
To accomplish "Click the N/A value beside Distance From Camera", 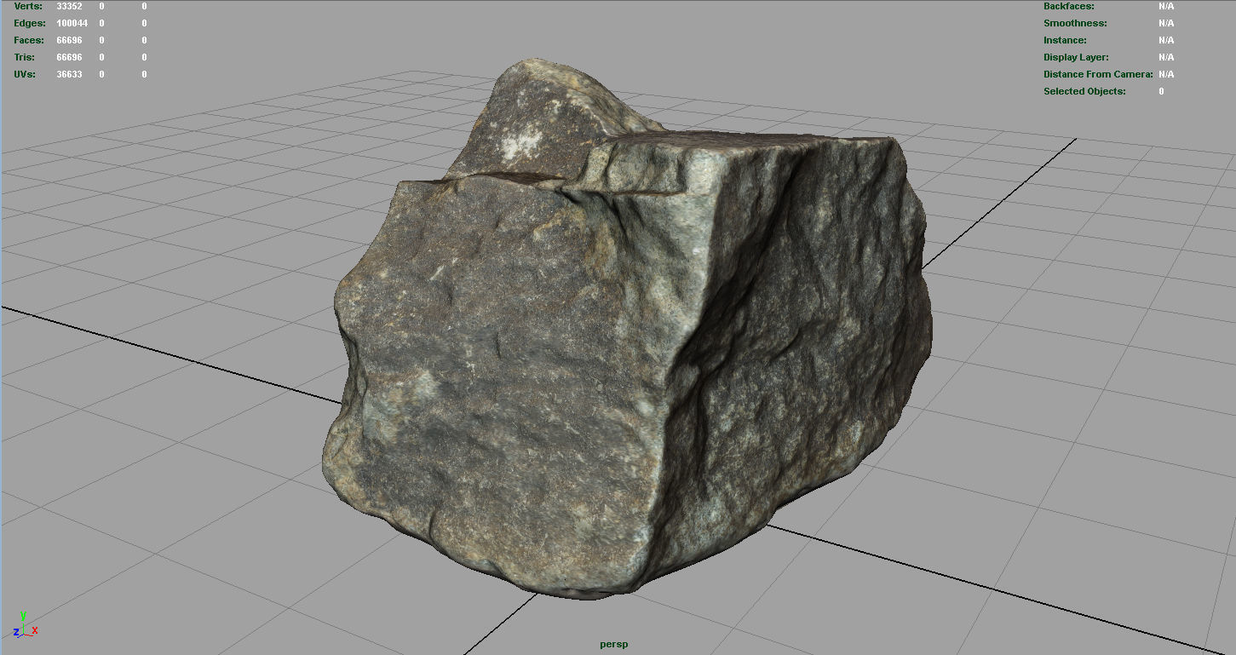I will click(1166, 74).
